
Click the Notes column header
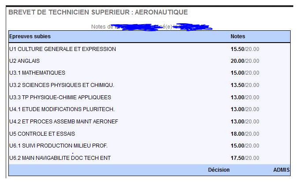point(238,36)
